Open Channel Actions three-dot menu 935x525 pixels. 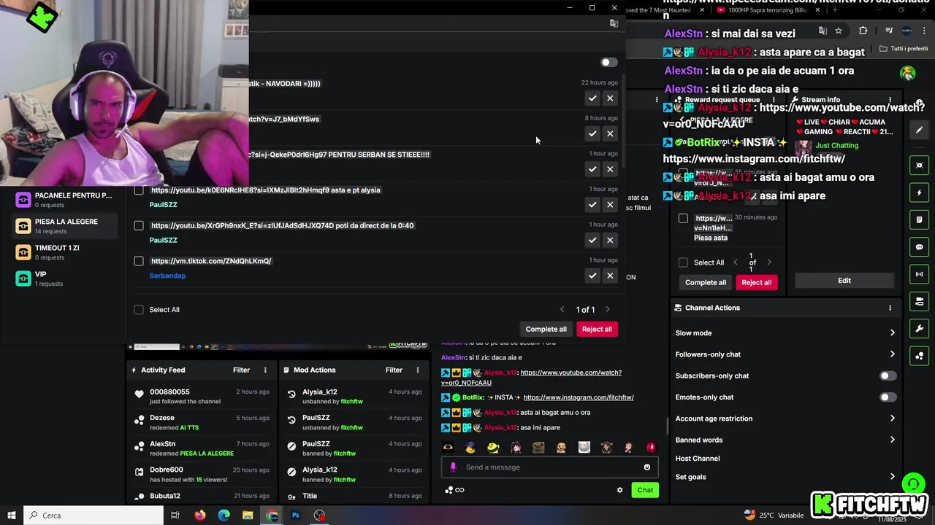[x=890, y=308]
